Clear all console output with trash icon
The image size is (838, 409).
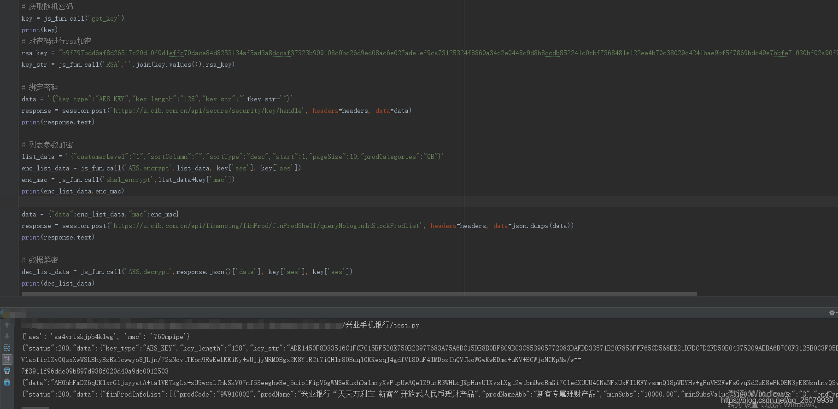pyautogui.click(x=7, y=382)
